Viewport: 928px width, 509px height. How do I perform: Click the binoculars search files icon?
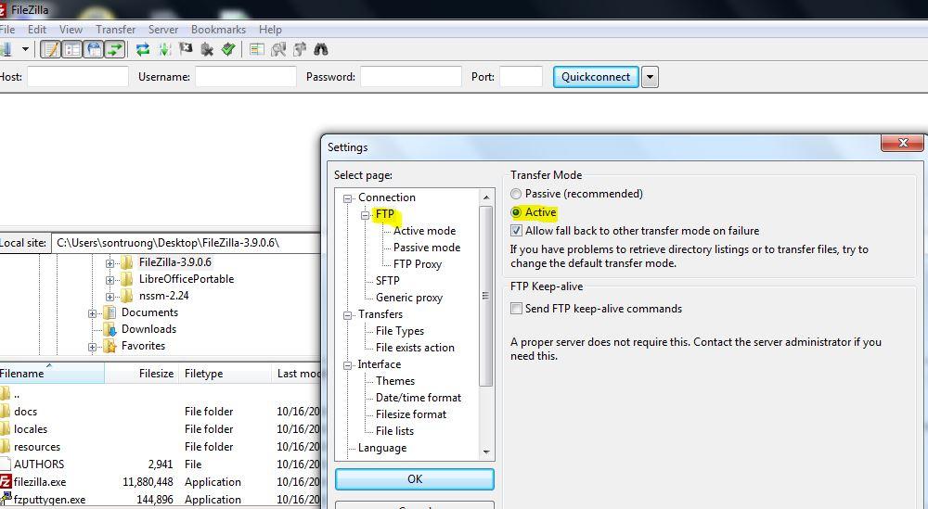click(x=321, y=49)
